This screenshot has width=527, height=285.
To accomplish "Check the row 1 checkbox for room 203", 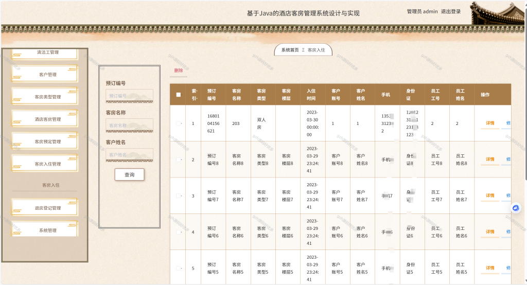I will pos(179,123).
